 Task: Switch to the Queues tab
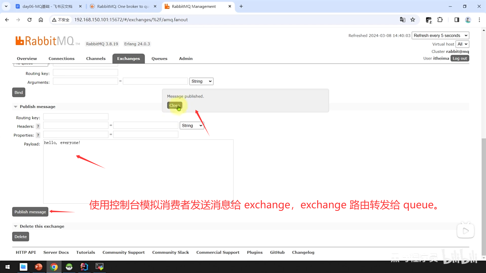159,58
